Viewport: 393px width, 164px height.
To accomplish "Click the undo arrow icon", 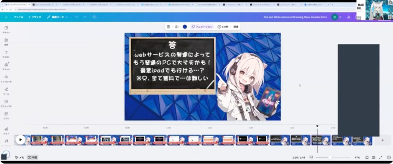I will tap(77, 17).
